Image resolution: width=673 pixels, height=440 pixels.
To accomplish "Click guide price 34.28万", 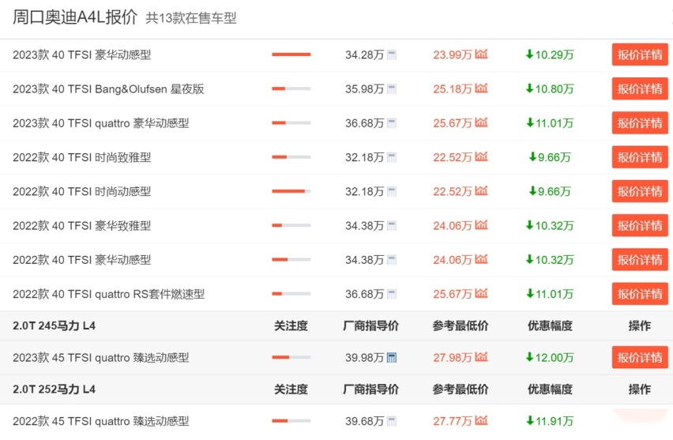I will (x=364, y=55).
